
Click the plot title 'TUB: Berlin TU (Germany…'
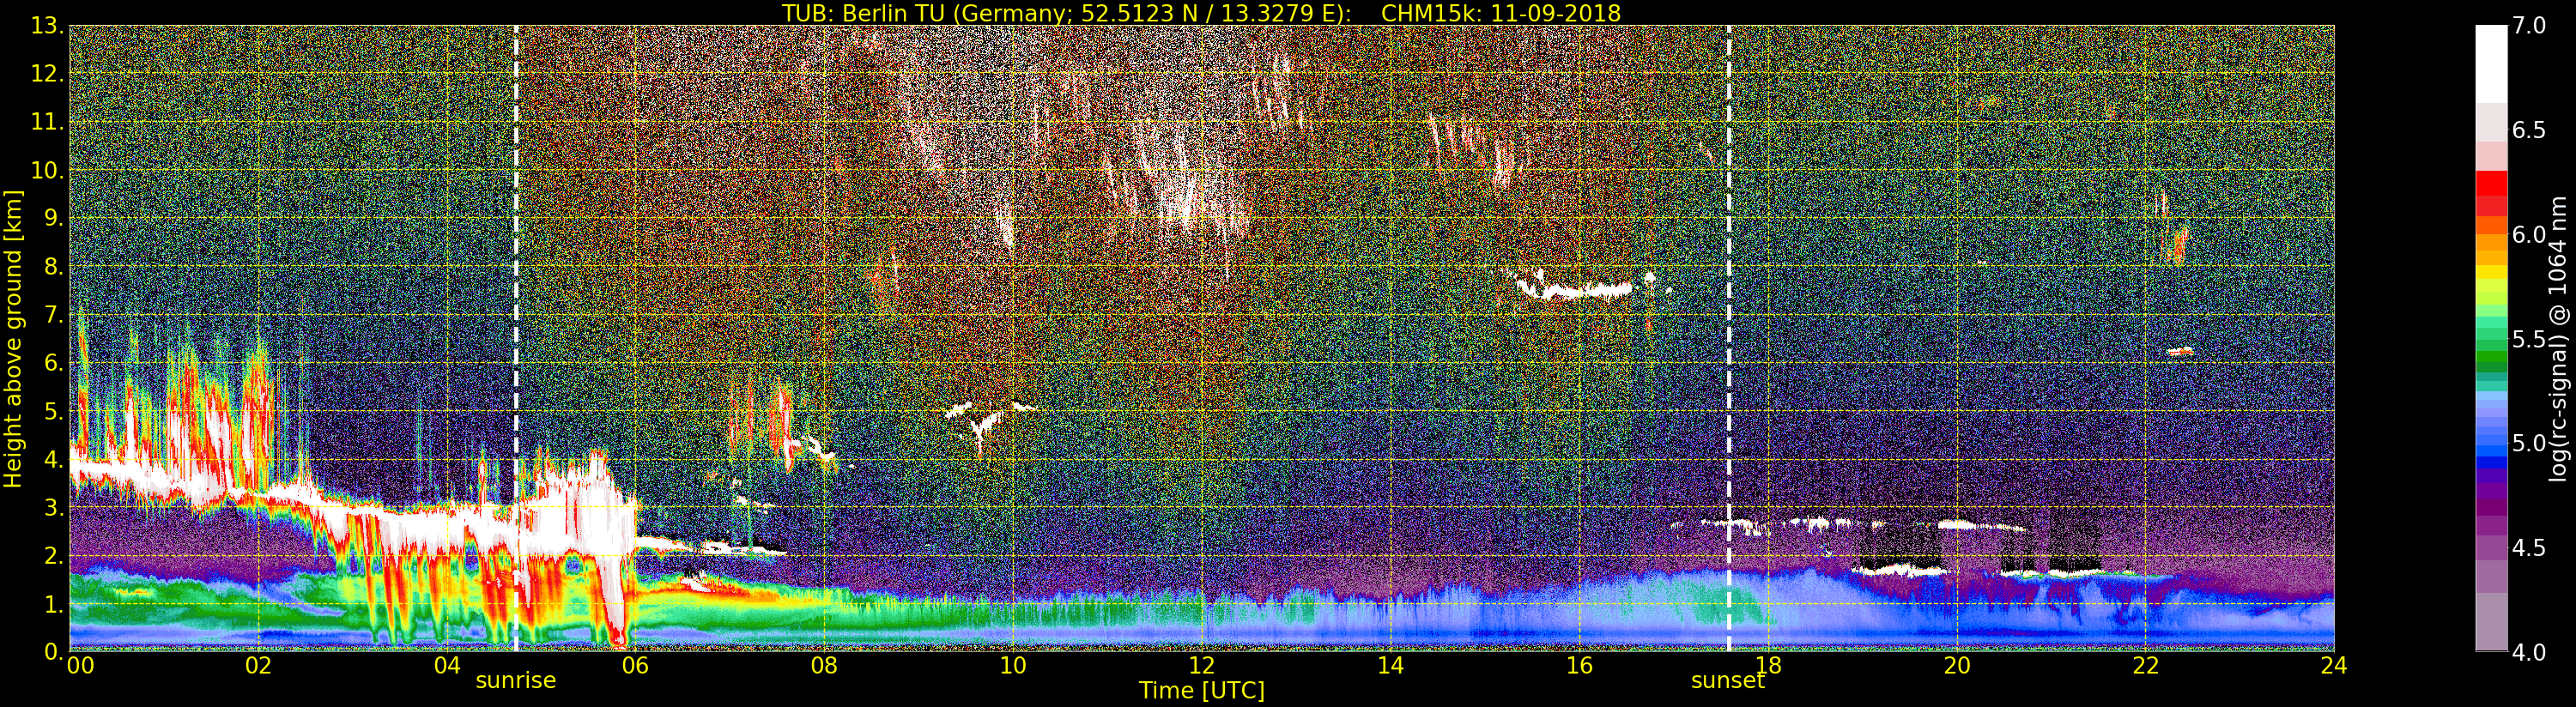tap(1201, 13)
